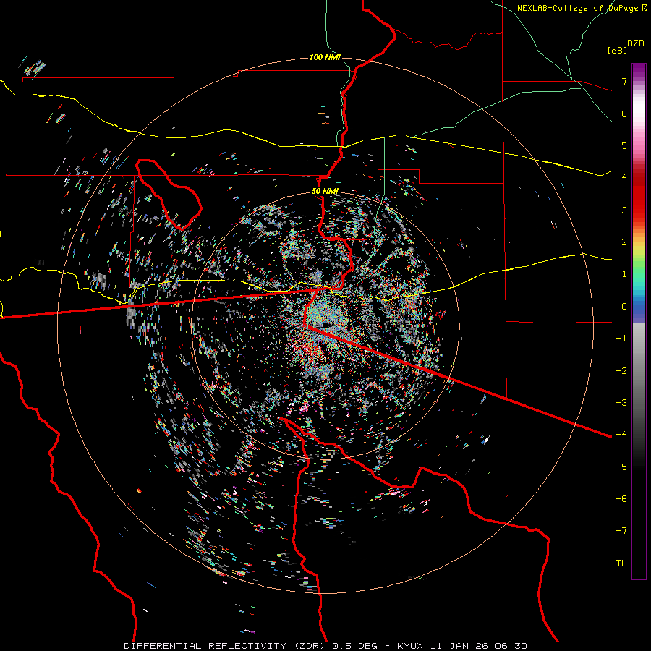Click the -5 dB scale tick label
651x651 pixels.
[x=621, y=467]
